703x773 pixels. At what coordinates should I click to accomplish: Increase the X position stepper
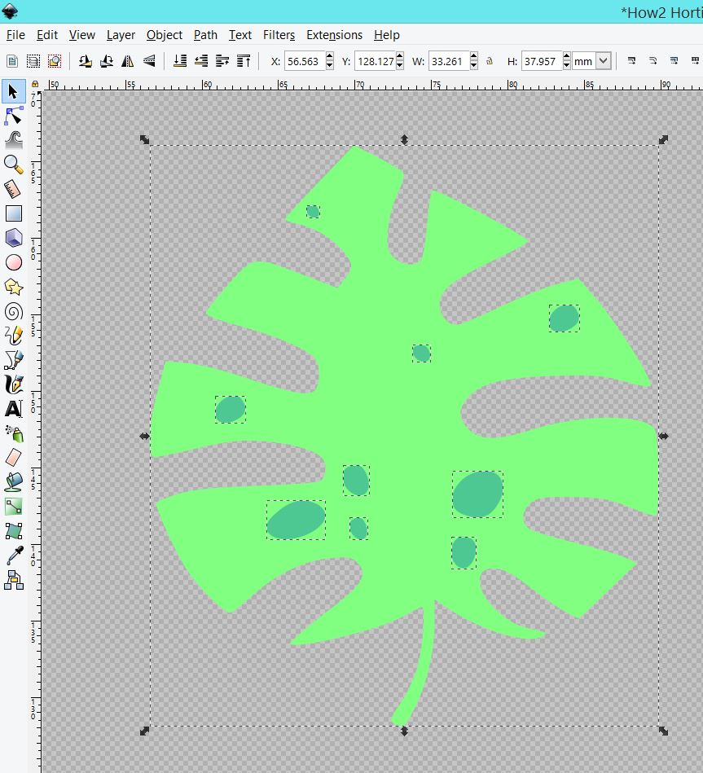click(x=329, y=57)
